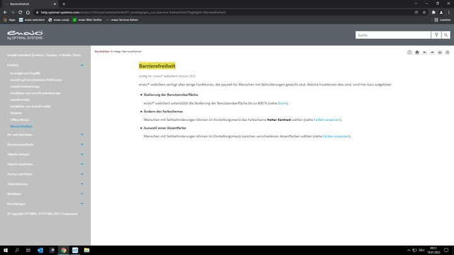Expand the Objekte bearbeiten section arrow
Screen dimensions: 454x255
[82, 164]
